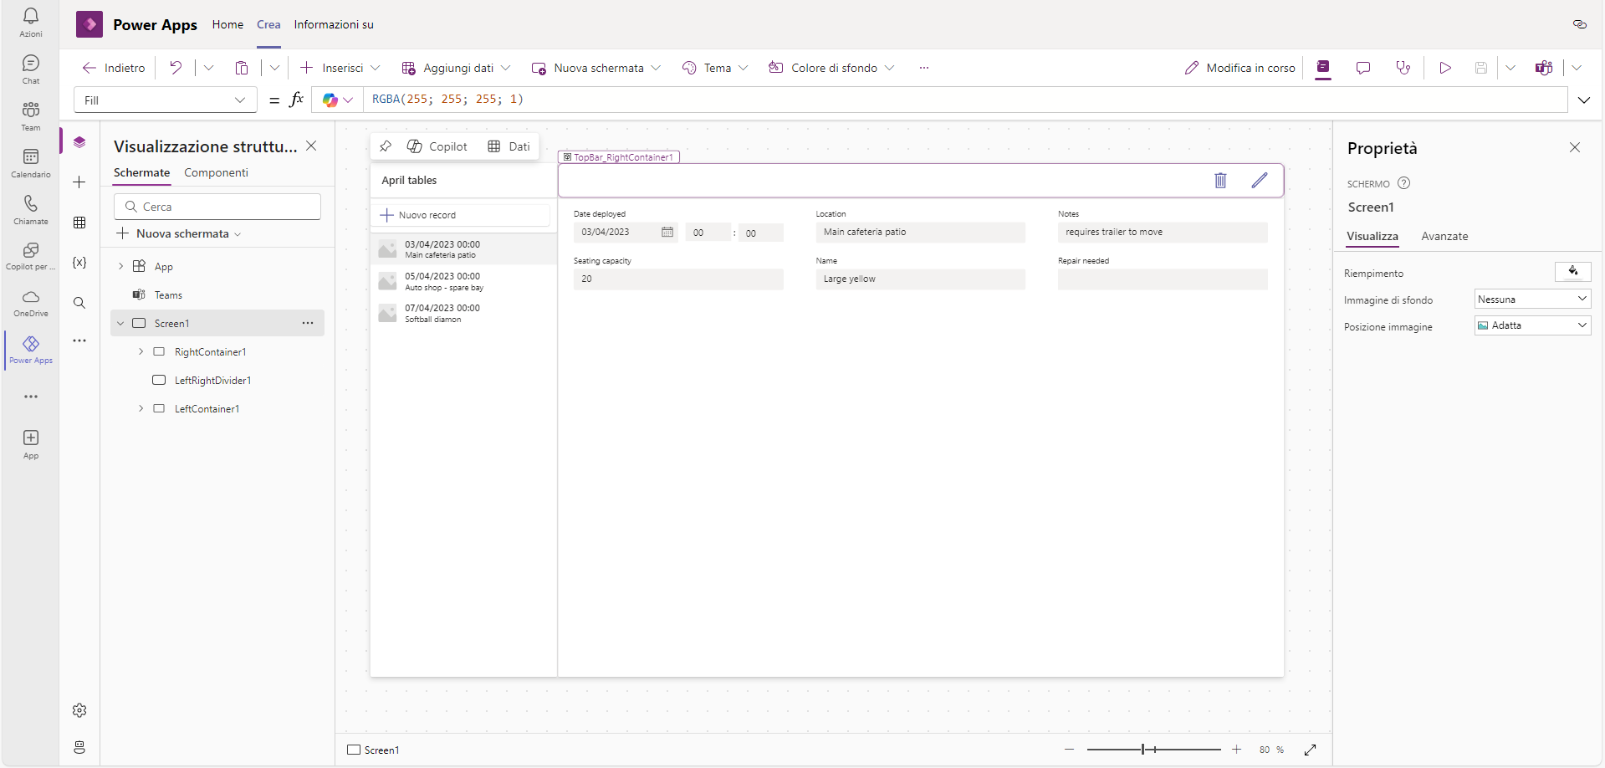
Task: Select the Visualizza properties tab
Action: 1372,236
